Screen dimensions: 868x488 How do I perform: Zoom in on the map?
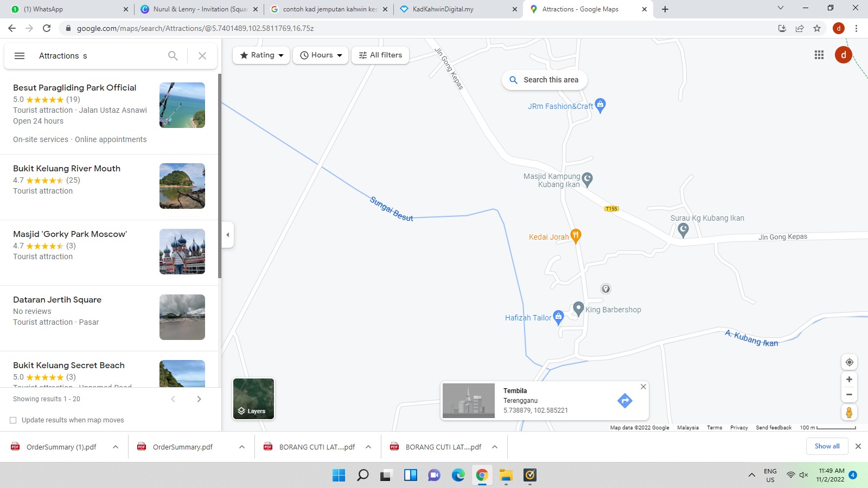849,380
